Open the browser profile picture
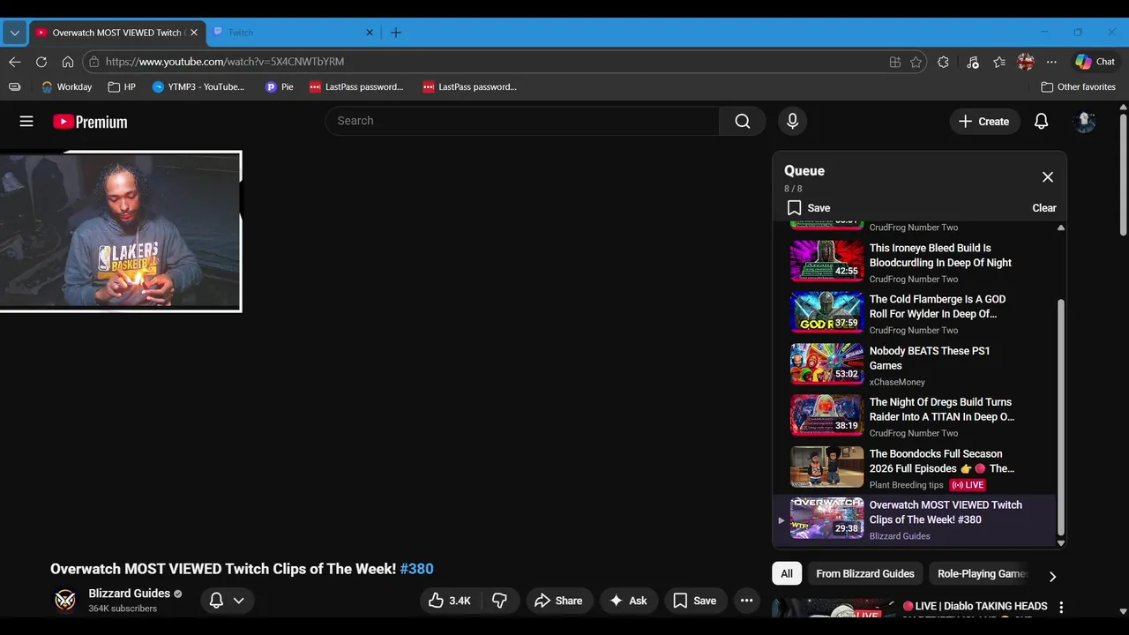The width and height of the screenshot is (1129, 635). [1025, 62]
